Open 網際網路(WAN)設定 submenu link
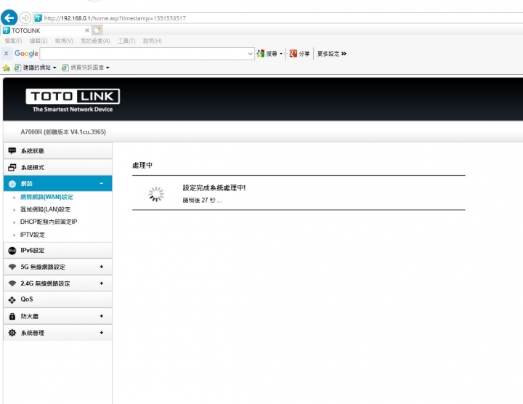This screenshot has width=523, height=404. pyautogui.click(x=46, y=197)
